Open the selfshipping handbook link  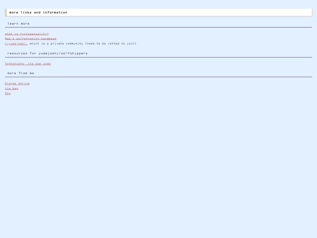pos(31,38)
